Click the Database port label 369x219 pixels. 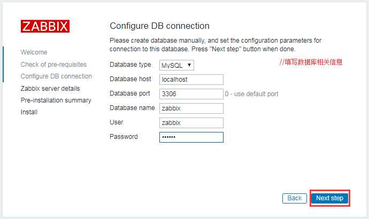point(129,93)
